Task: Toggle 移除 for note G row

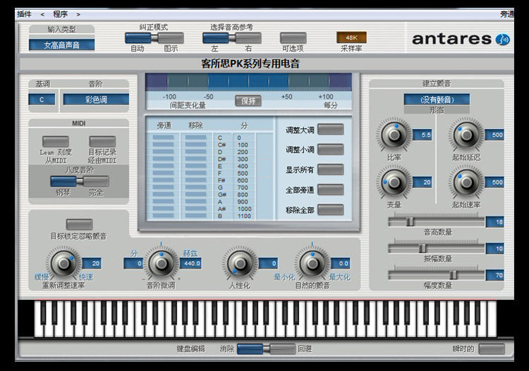Action: [x=195, y=187]
